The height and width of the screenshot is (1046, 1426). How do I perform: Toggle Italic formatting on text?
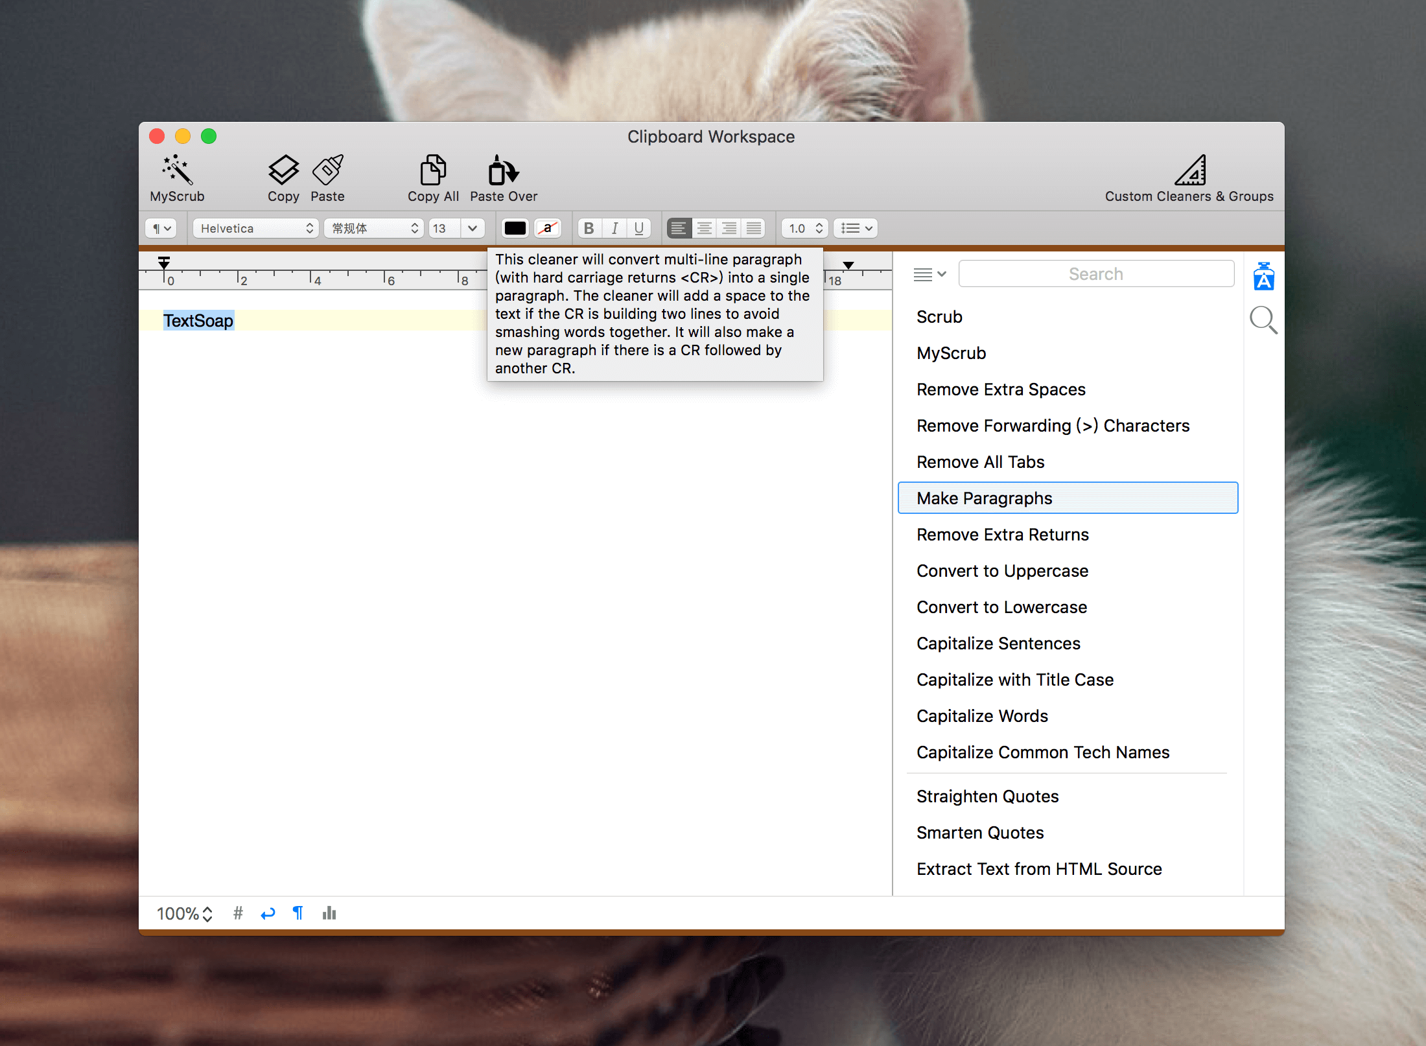614,229
